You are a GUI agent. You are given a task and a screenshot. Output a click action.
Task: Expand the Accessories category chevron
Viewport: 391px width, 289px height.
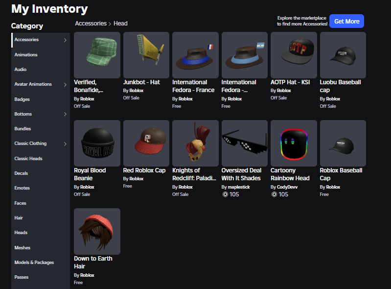click(65, 40)
